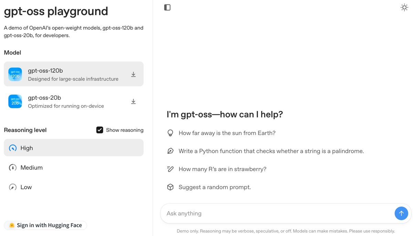
Task: Ask how far the sun is from Earth
Action: tap(226, 133)
